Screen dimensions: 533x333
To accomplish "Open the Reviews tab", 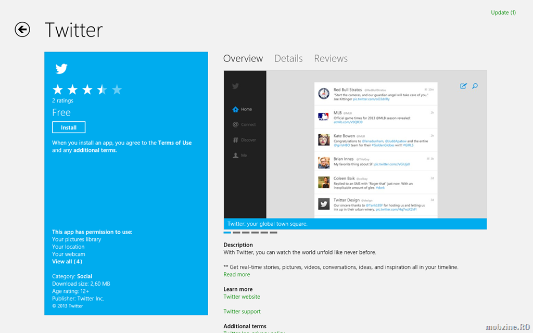I will (331, 59).
